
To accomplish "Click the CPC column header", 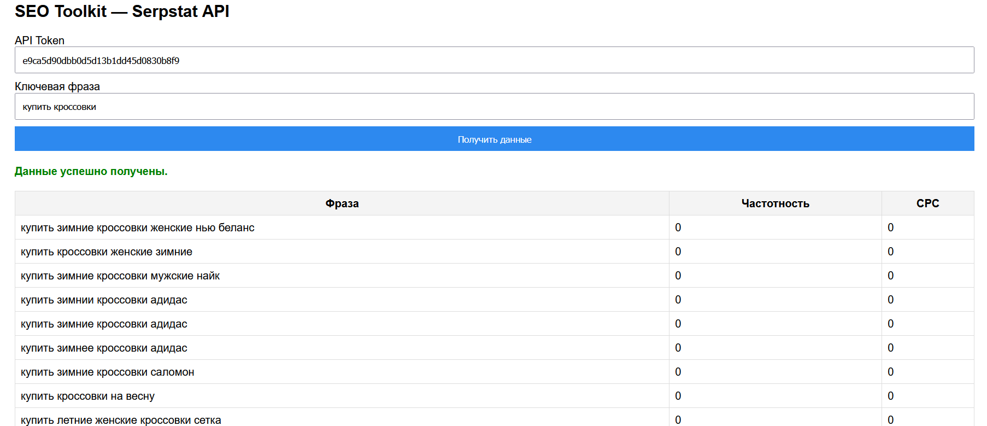I will click(927, 203).
